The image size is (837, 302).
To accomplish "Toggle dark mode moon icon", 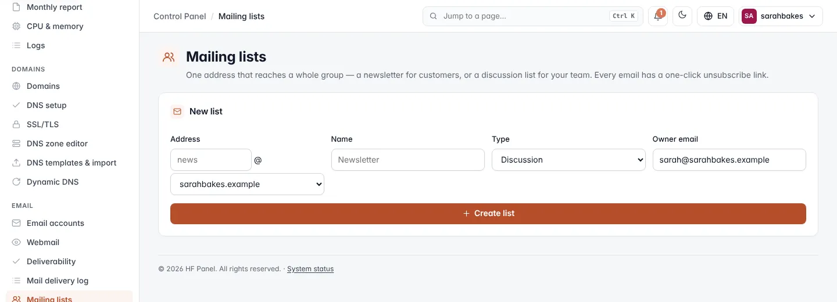I will 682,16.
